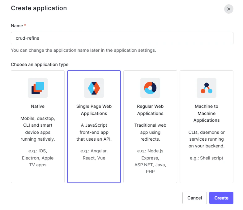Click the Name field containing crud-refine
243x210 pixels.
[x=122, y=38]
